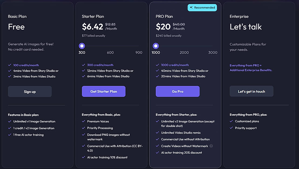Click the Go Pro button
This screenshot has height=169, width=299.
click(178, 91)
